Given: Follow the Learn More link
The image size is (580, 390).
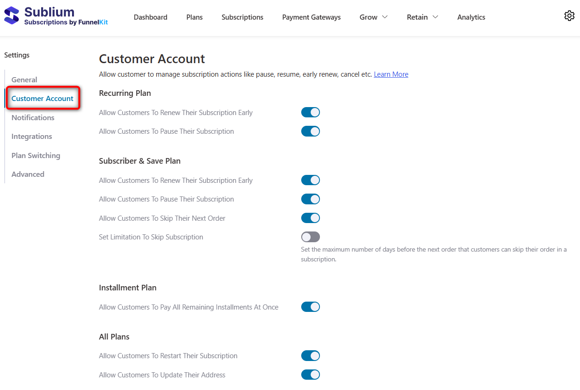Looking at the screenshot, I should pyautogui.click(x=391, y=74).
